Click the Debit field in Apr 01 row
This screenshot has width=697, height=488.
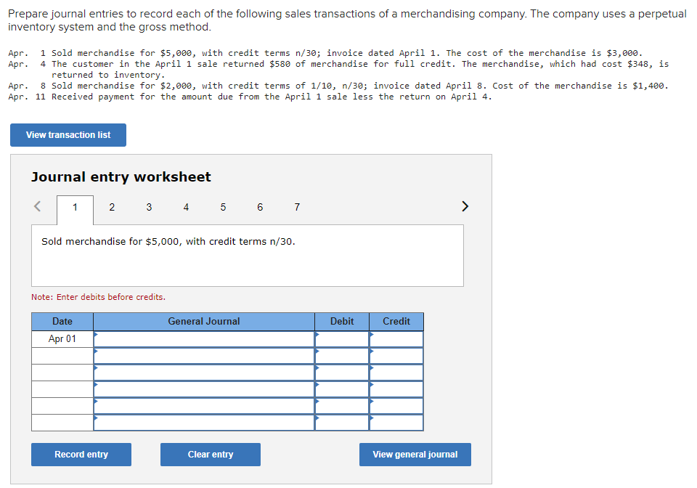342,339
